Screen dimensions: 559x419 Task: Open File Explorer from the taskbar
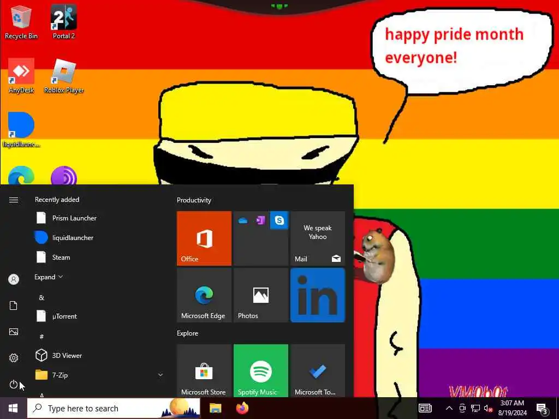[x=215, y=408]
